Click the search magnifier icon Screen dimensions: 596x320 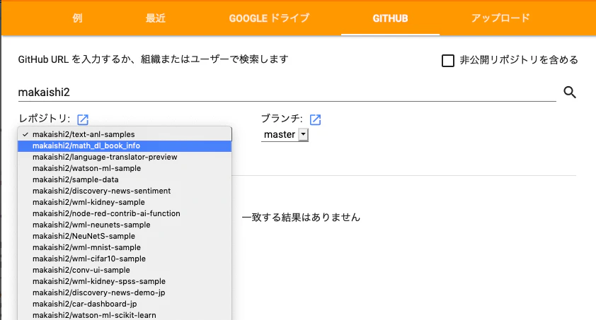569,92
